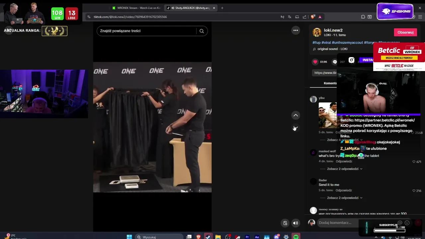Launch Adobe After Effects from taskbar
Screen dimensions: 425x239
point(257,237)
